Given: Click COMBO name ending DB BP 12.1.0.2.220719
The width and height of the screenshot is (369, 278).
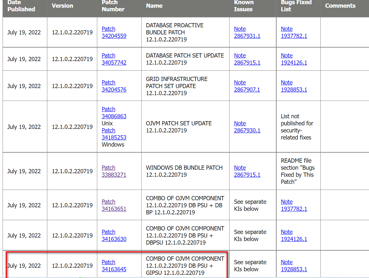Looking at the screenshot, I should click(x=185, y=205).
